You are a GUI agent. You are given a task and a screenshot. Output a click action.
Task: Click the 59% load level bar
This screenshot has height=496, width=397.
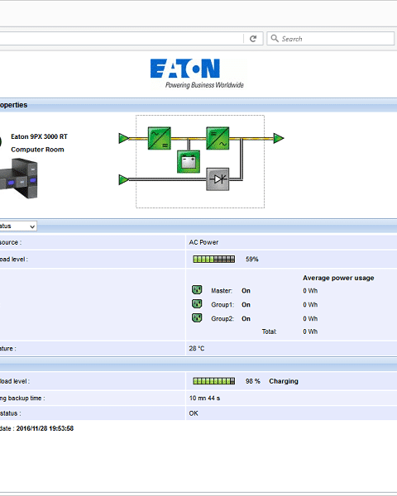(x=214, y=260)
